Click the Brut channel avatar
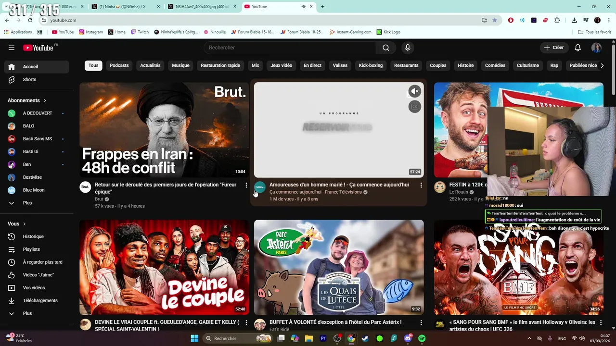 click(x=85, y=187)
